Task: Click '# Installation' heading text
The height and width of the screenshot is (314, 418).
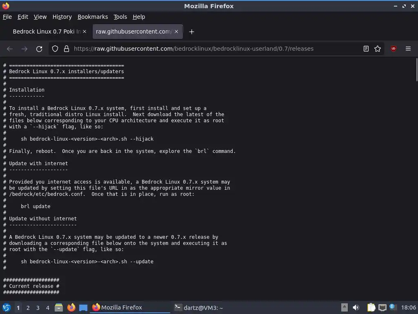Action: pos(24,90)
